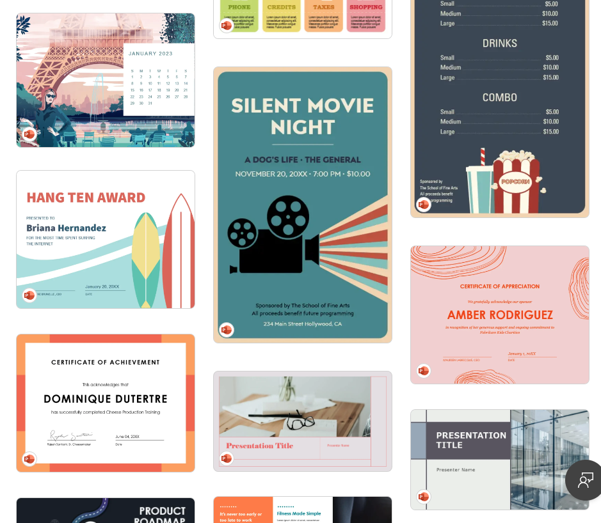Screen dimensions: 601x523
Task: Click the feedback chat floating button
Action: coord(584,480)
